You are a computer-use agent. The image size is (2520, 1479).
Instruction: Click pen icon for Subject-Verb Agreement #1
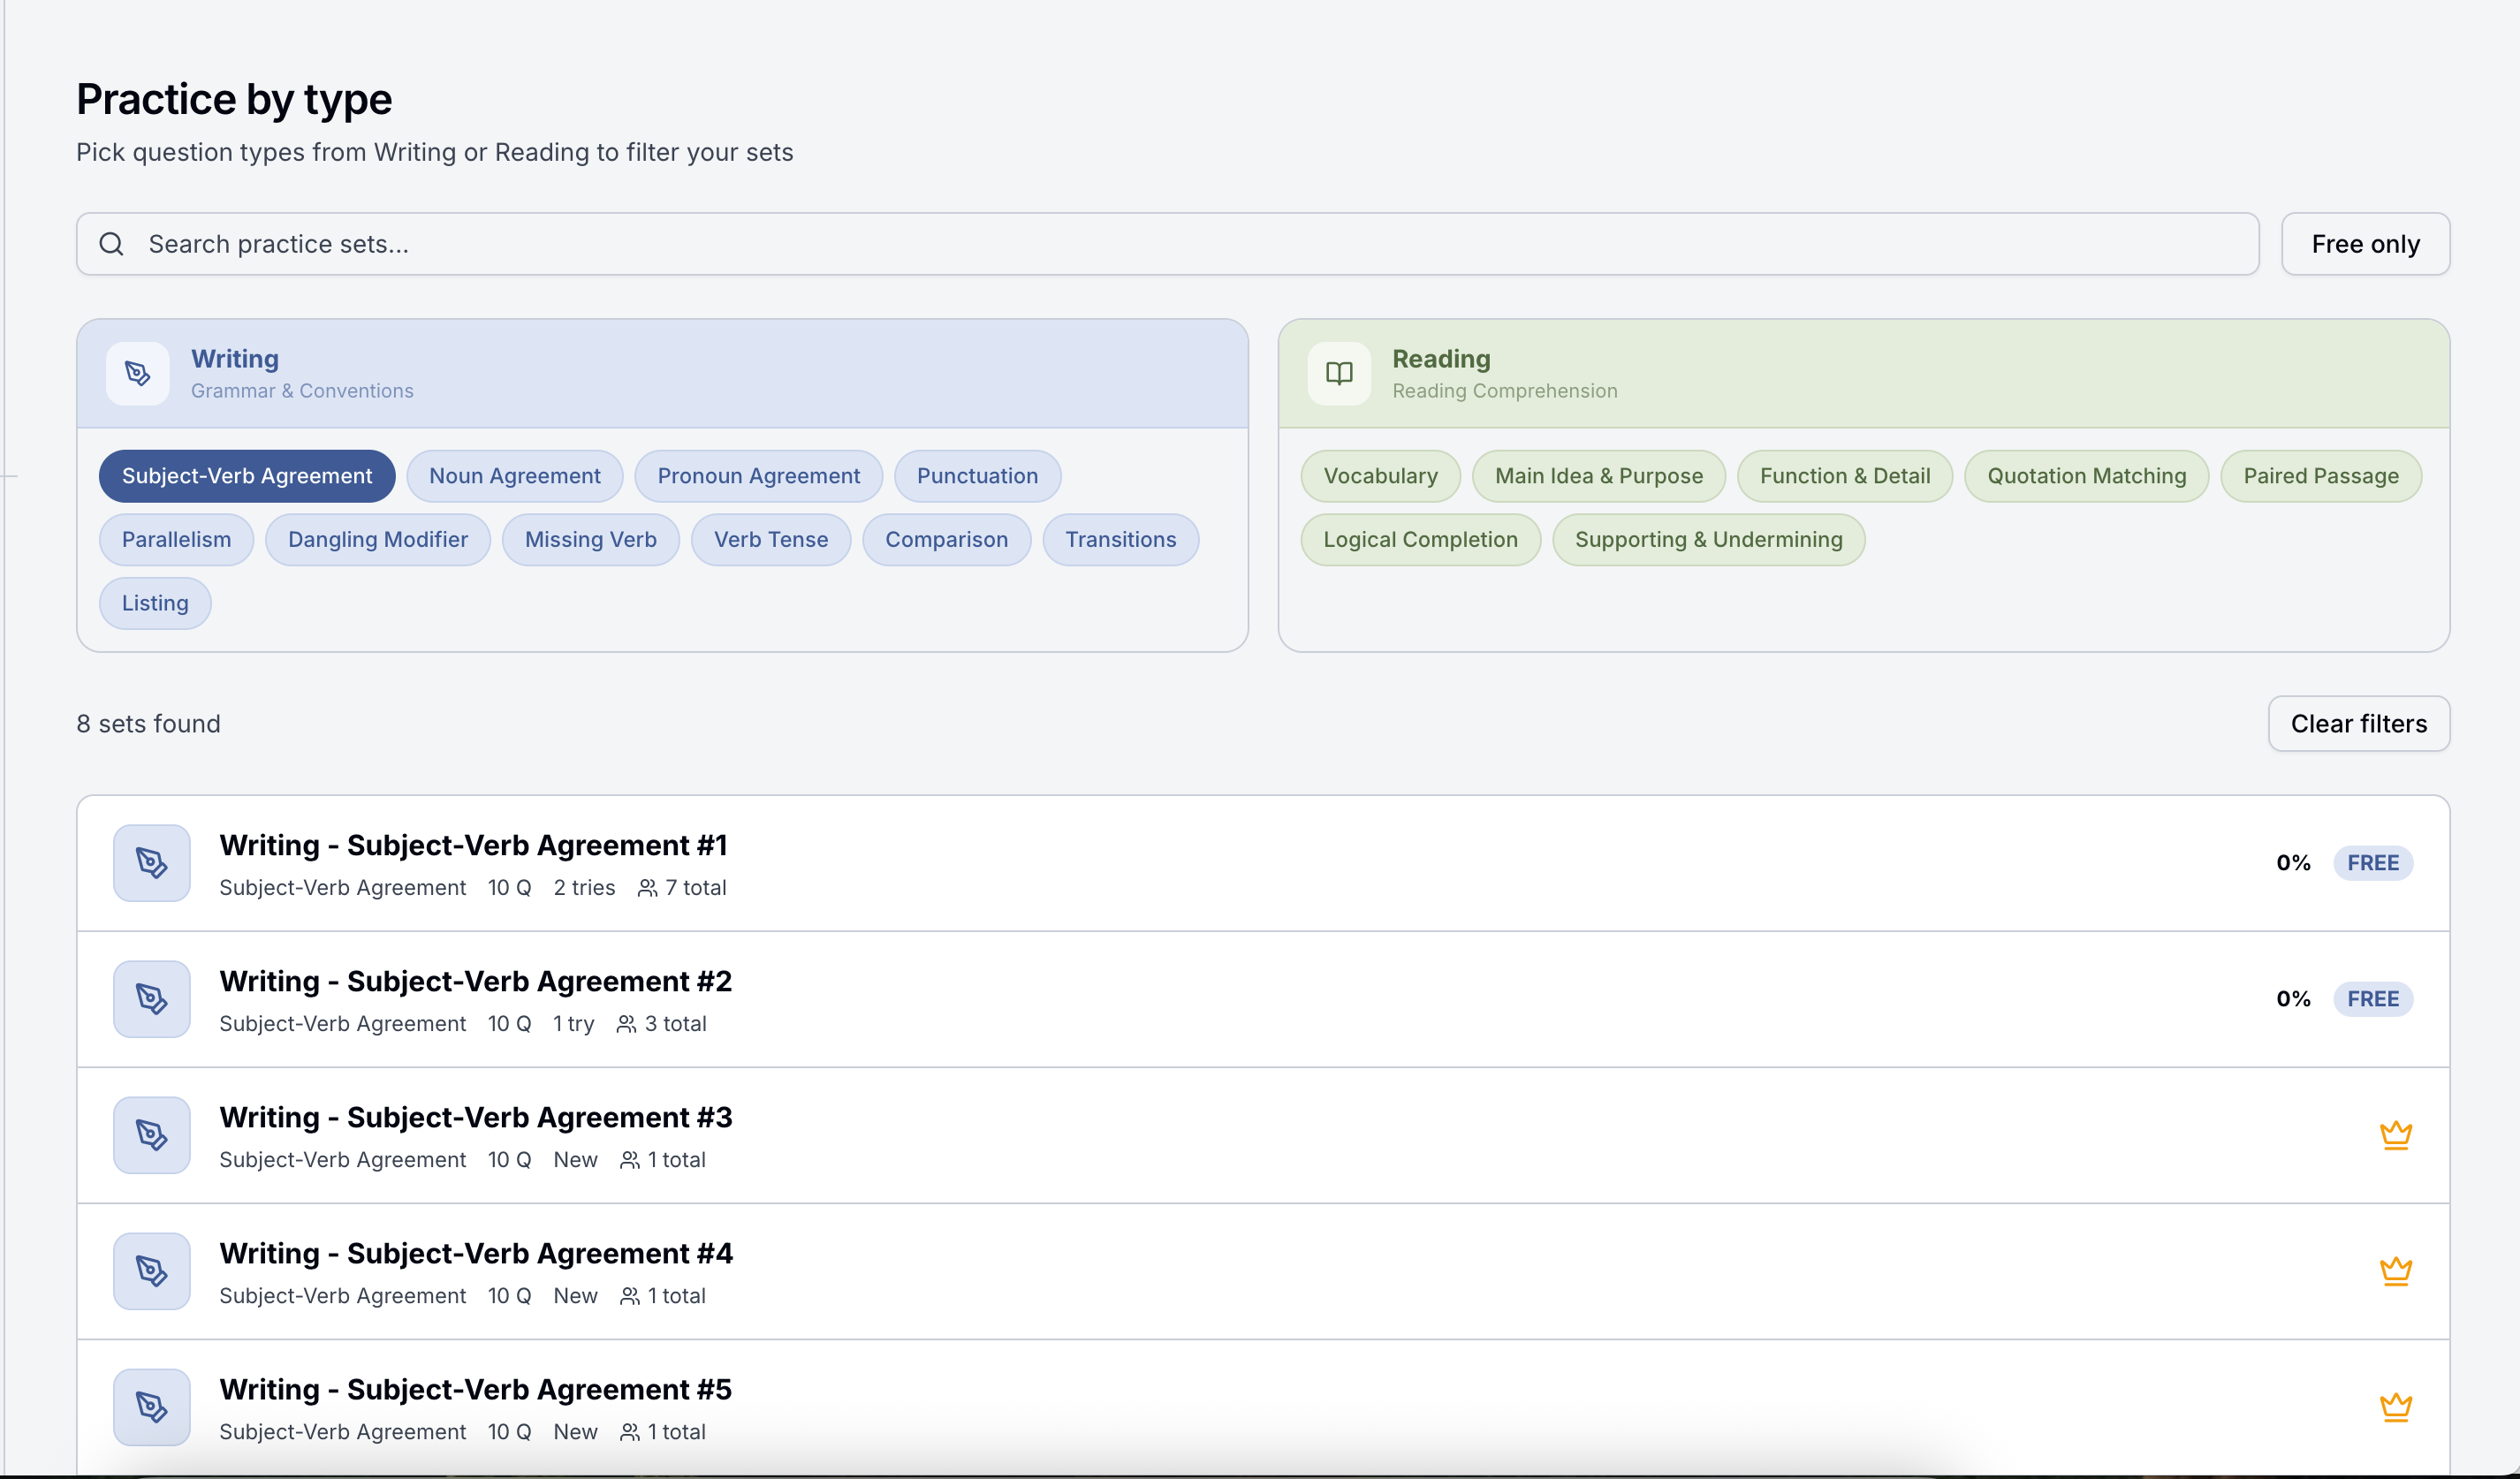click(151, 863)
